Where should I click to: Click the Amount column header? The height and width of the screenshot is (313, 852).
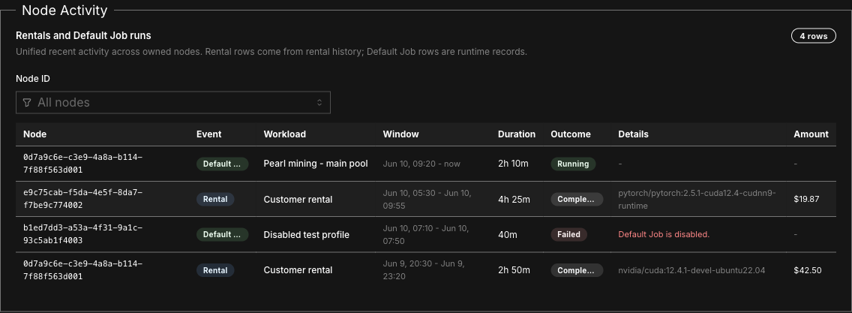click(811, 134)
